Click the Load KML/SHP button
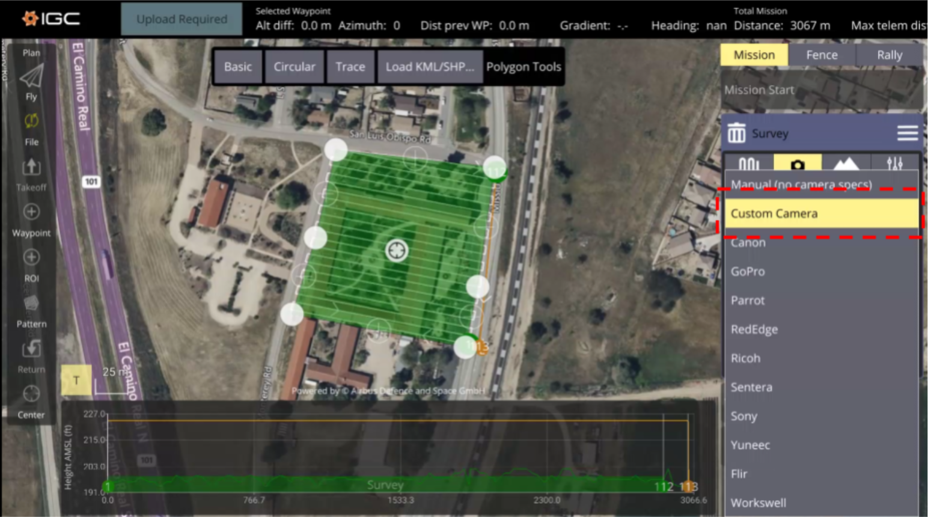928x517 pixels. tap(429, 67)
